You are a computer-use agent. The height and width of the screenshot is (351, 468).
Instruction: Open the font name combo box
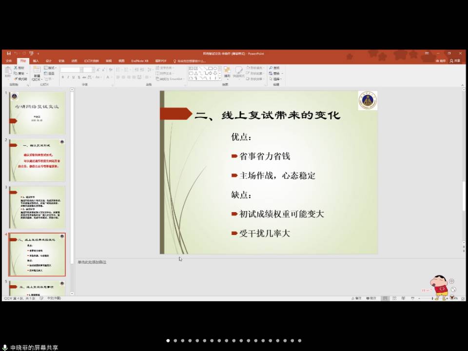71,70
